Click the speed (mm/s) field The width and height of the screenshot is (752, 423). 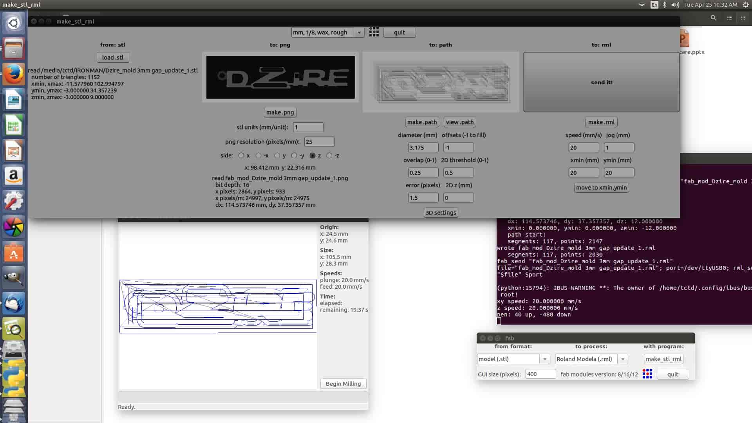584,148
